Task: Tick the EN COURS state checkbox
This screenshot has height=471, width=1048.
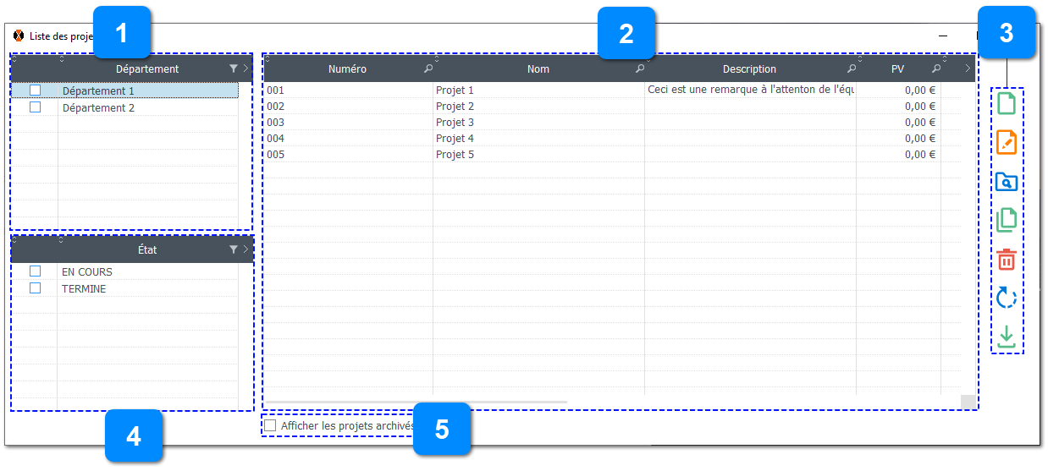Action: click(35, 271)
